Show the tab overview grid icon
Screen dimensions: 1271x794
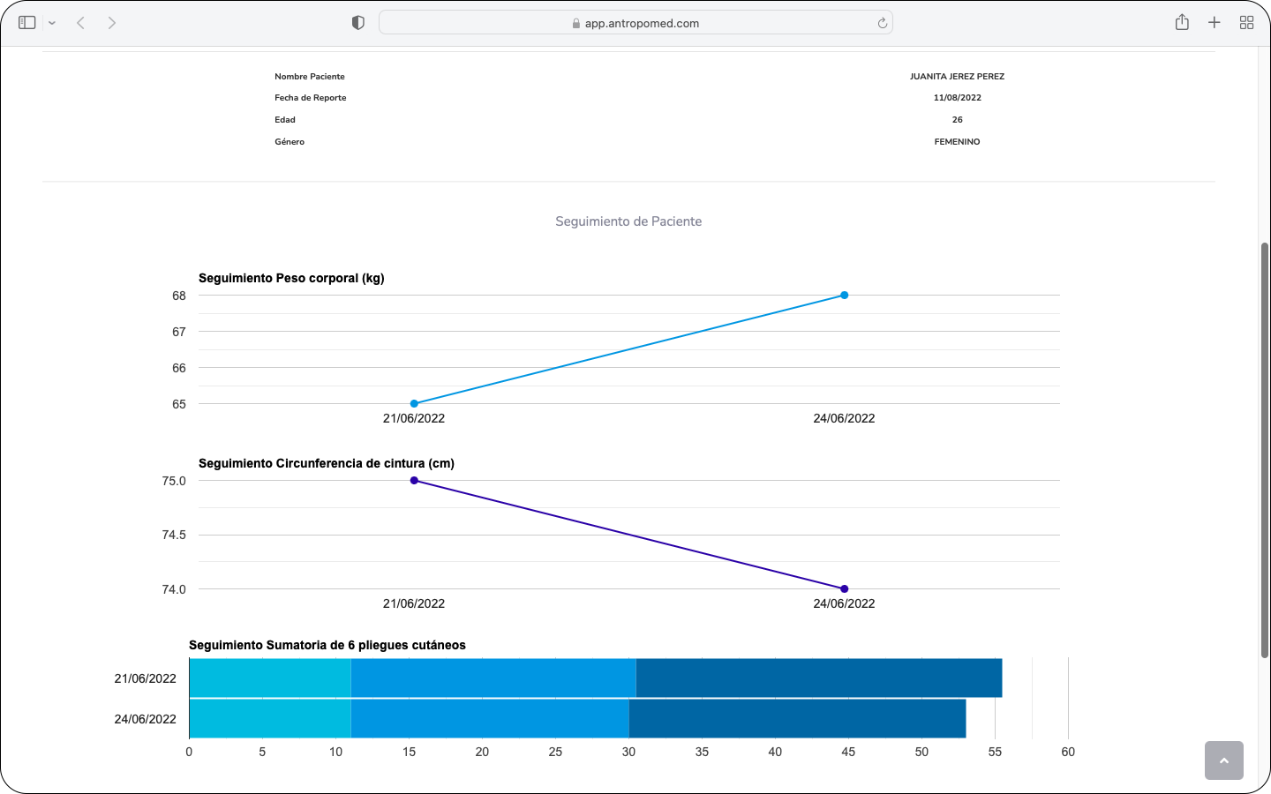tap(1246, 23)
